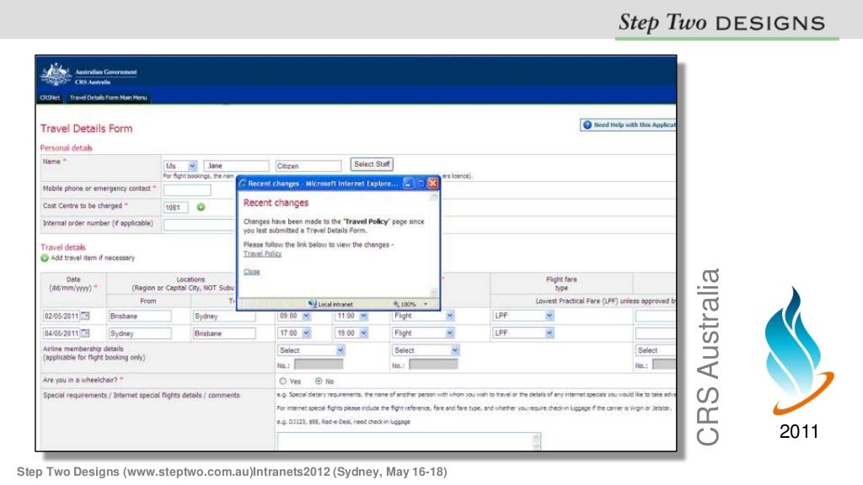Click the Cost Centre field showing 1081
The width and height of the screenshot is (863, 485).
point(176,208)
